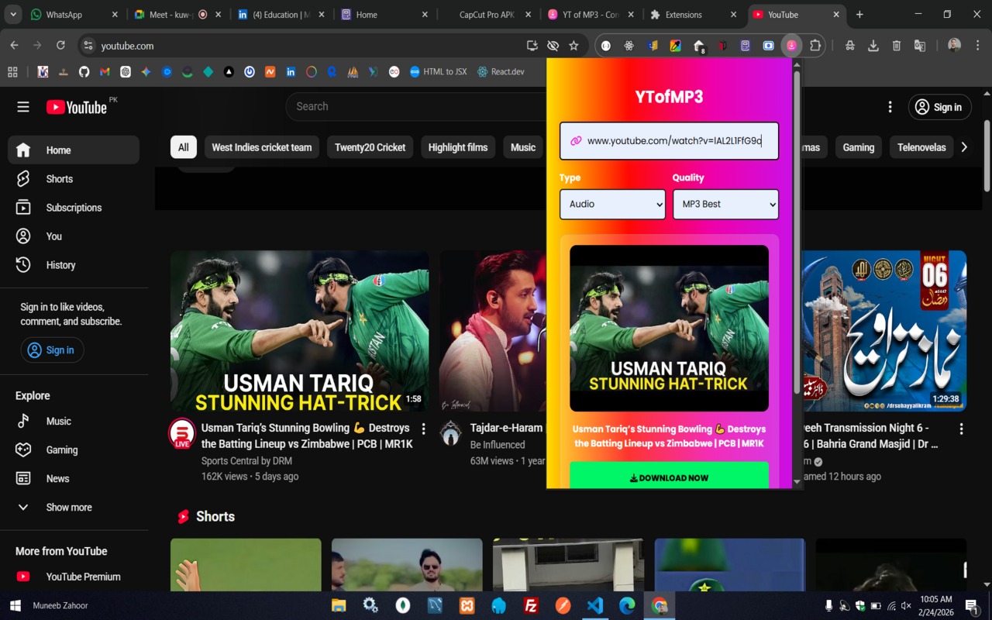The image size is (992, 620).
Task: Open YouTube Premium in sidebar
Action: coord(74,577)
